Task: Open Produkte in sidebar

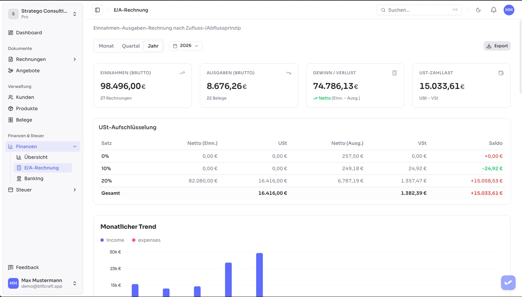Action: pyautogui.click(x=43, y=109)
